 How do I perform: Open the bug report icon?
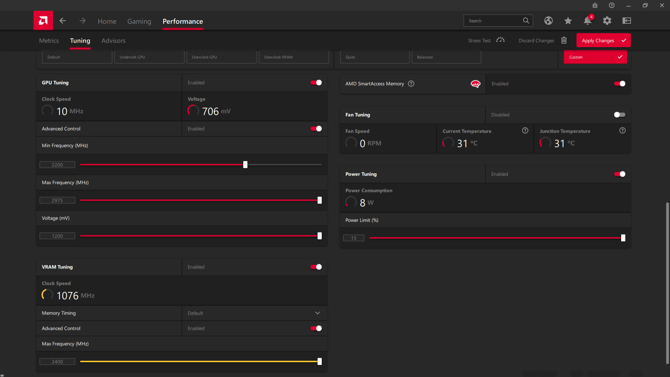[x=595, y=5]
